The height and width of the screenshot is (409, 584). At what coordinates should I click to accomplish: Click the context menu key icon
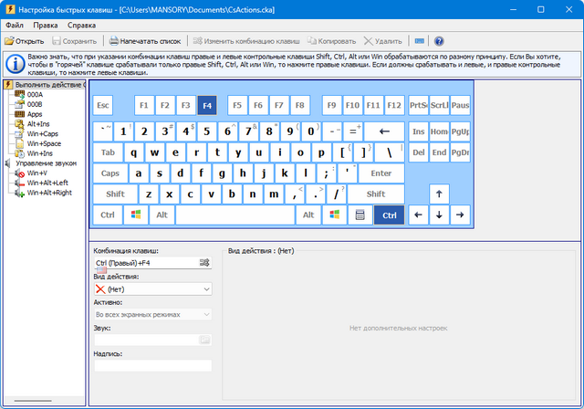[360, 215]
